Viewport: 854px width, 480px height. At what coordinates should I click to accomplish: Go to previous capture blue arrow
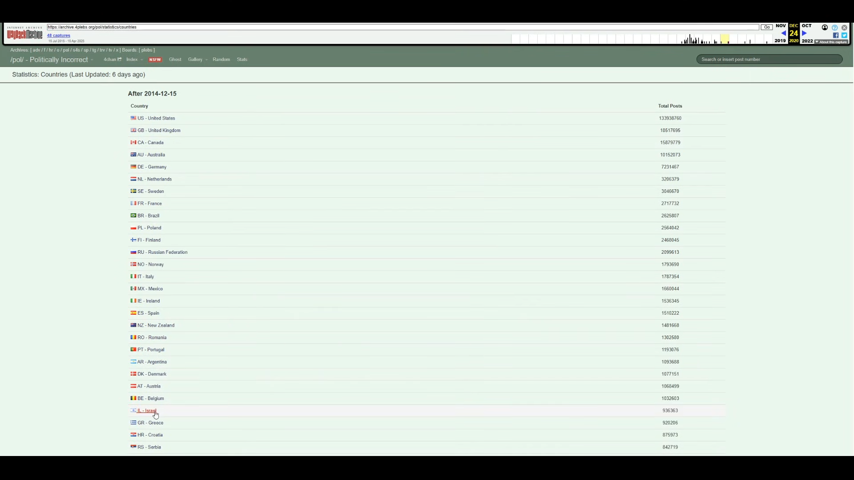point(783,33)
